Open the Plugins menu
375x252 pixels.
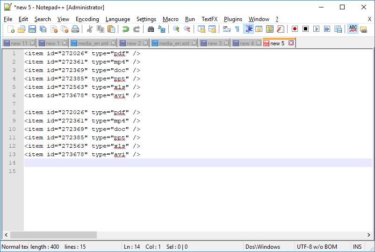pyautogui.click(x=233, y=19)
